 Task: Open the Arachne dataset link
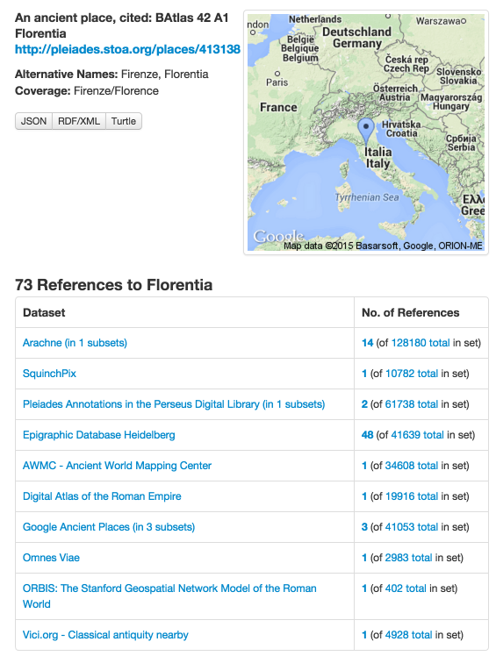click(x=75, y=343)
